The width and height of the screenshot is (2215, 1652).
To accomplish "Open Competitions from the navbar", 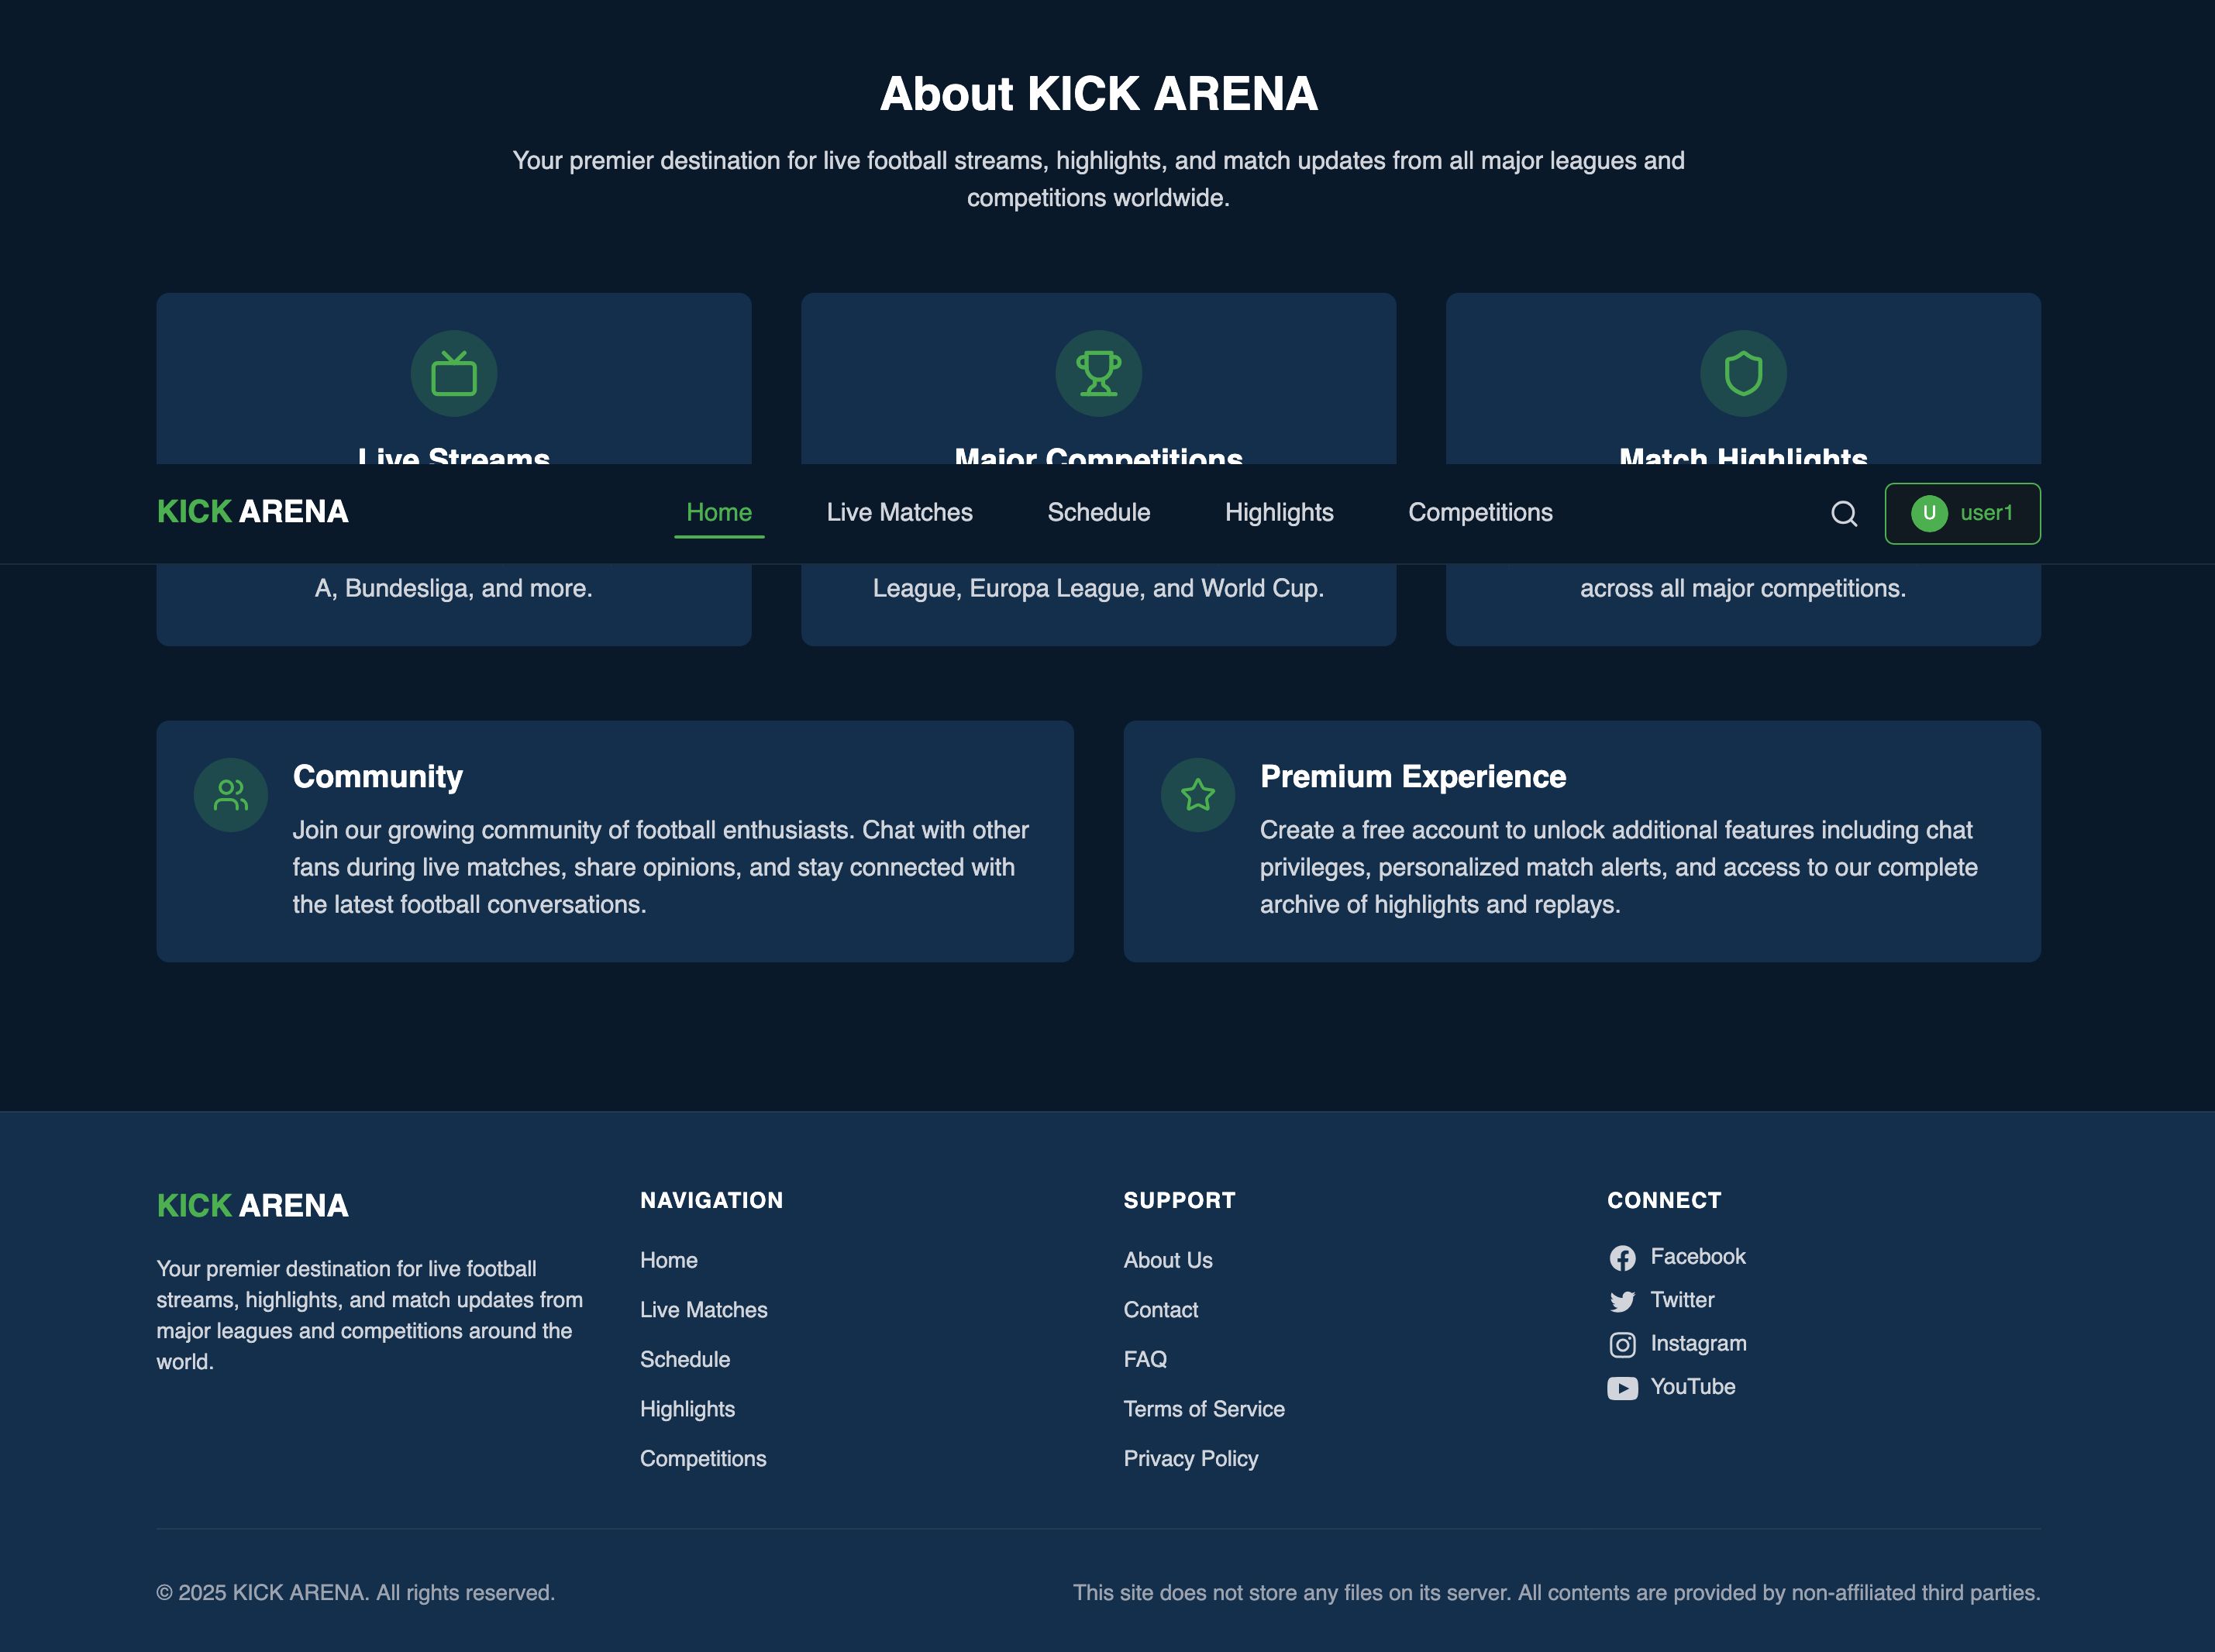I will pos(1480,513).
